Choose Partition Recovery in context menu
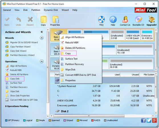 click(x=81, y=64)
